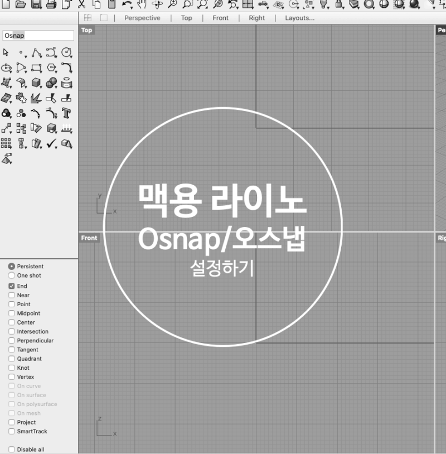Enable the Vertex snap checkbox
Viewport: 446px width, 454px height.
tap(12, 376)
